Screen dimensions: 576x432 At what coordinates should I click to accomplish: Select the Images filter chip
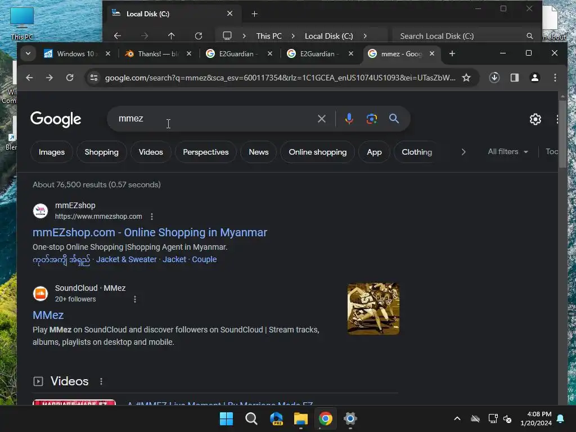click(51, 152)
